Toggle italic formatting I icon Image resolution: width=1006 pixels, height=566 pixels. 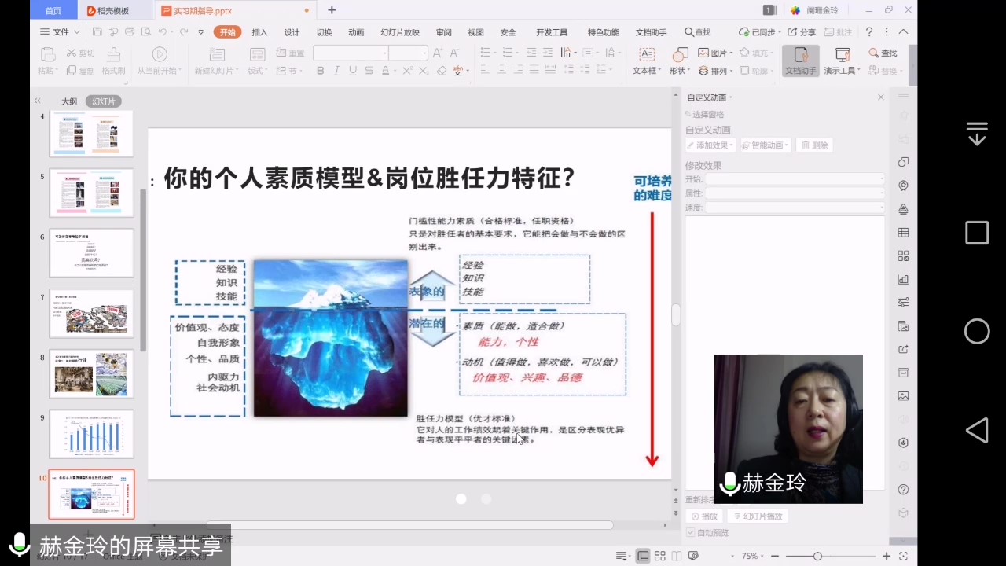[x=336, y=71]
